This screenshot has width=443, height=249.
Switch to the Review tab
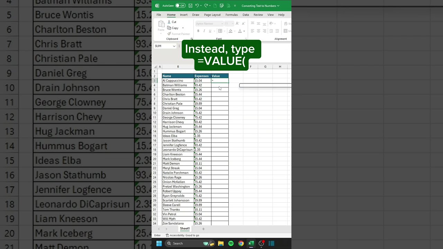(x=258, y=15)
